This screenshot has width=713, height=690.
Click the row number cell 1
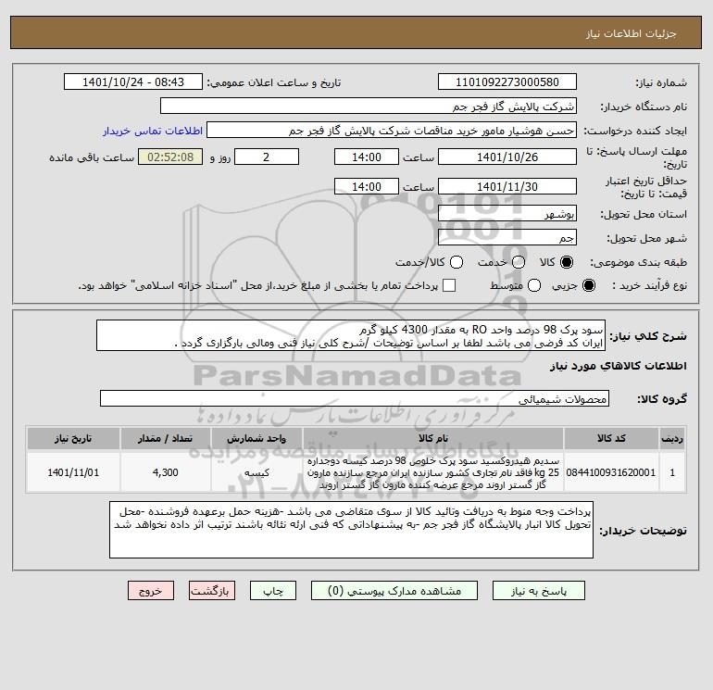coord(672,472)
